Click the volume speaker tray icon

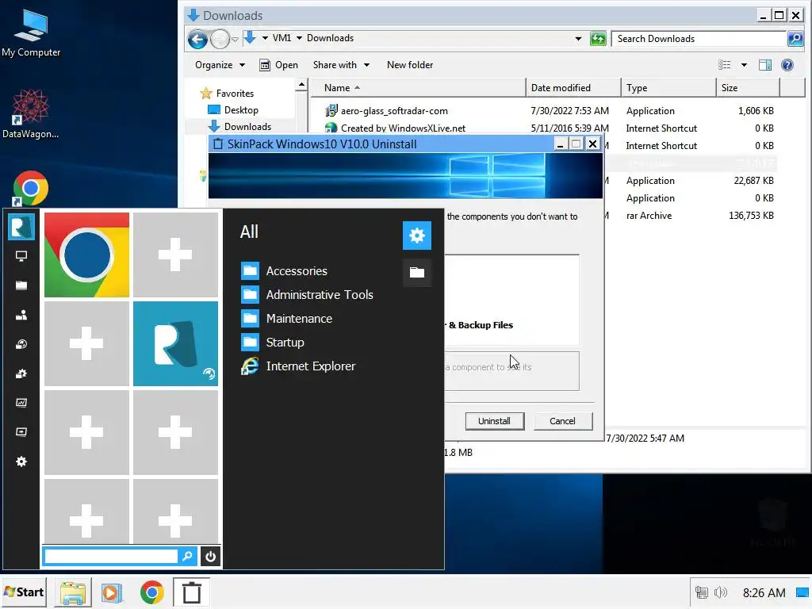[720, 592]
